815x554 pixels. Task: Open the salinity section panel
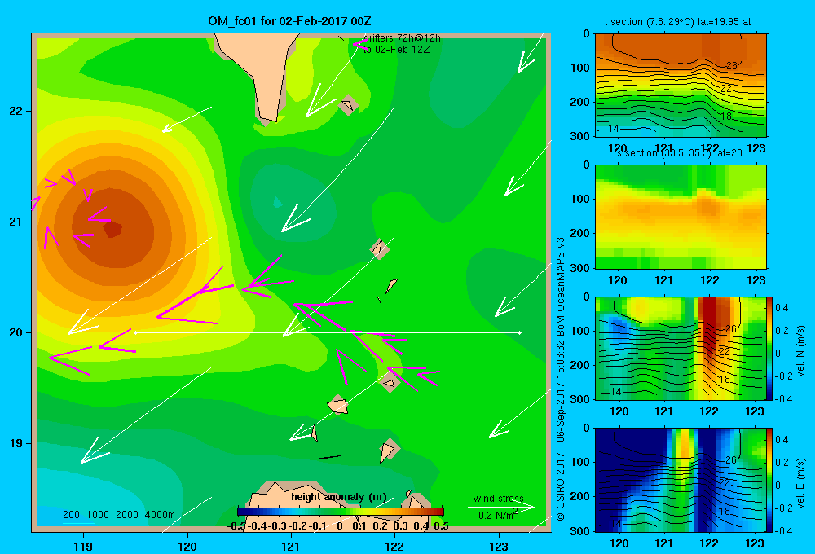click(x=681, y=217)
